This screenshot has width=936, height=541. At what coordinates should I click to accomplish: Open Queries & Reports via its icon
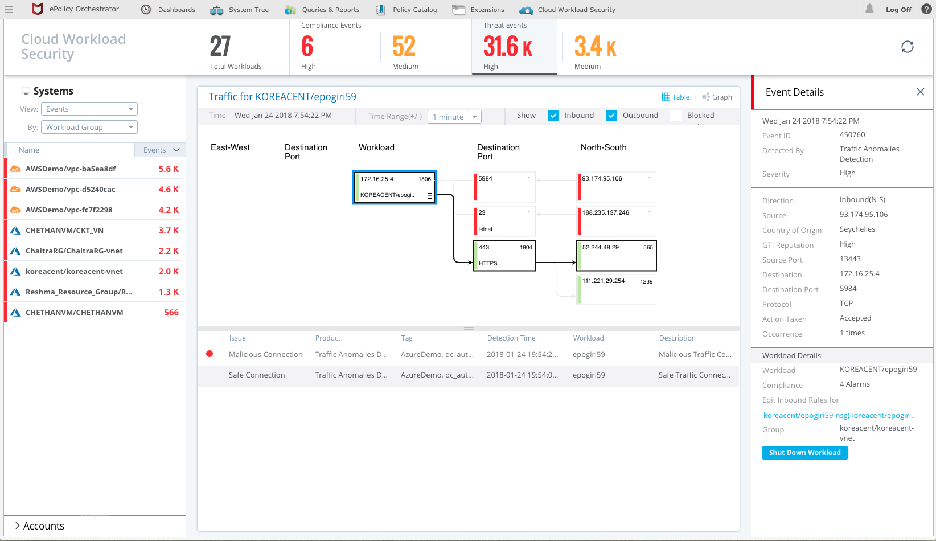[290, 9]
